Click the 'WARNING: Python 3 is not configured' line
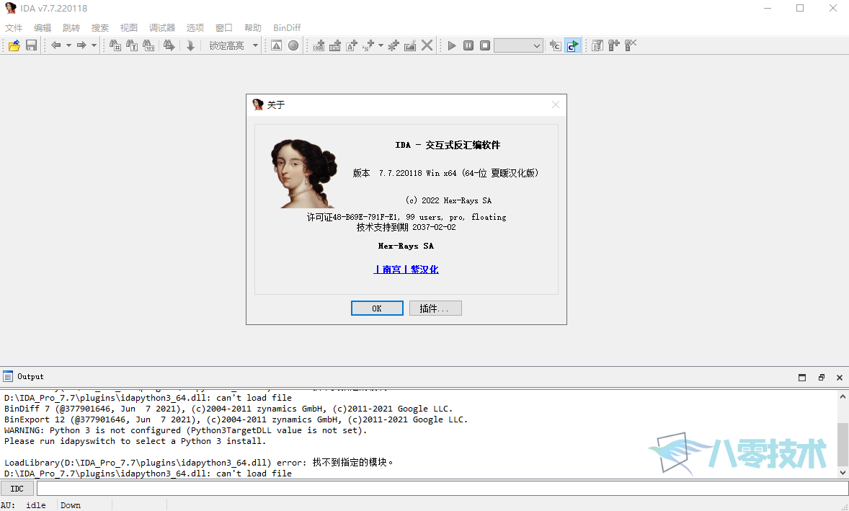 [x=186, y=430]
